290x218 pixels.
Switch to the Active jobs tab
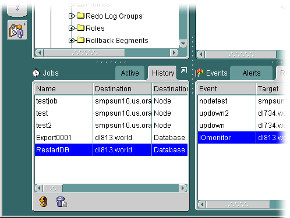[130, 73]
